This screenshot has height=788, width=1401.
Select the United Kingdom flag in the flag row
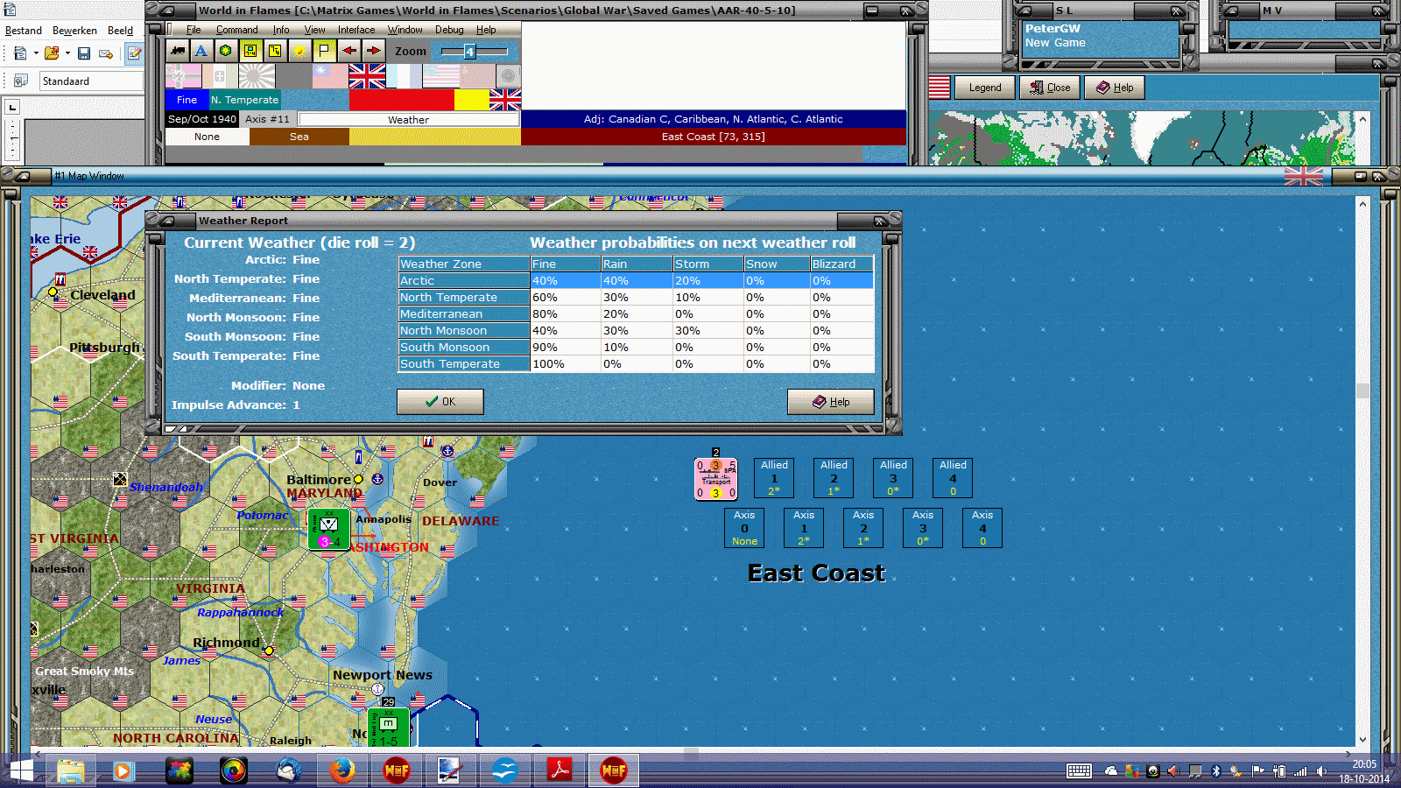(367, 76)
